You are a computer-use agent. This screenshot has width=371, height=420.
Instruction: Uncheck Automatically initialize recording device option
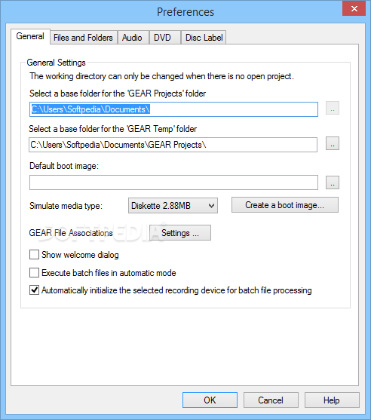(x=34, y=290)
